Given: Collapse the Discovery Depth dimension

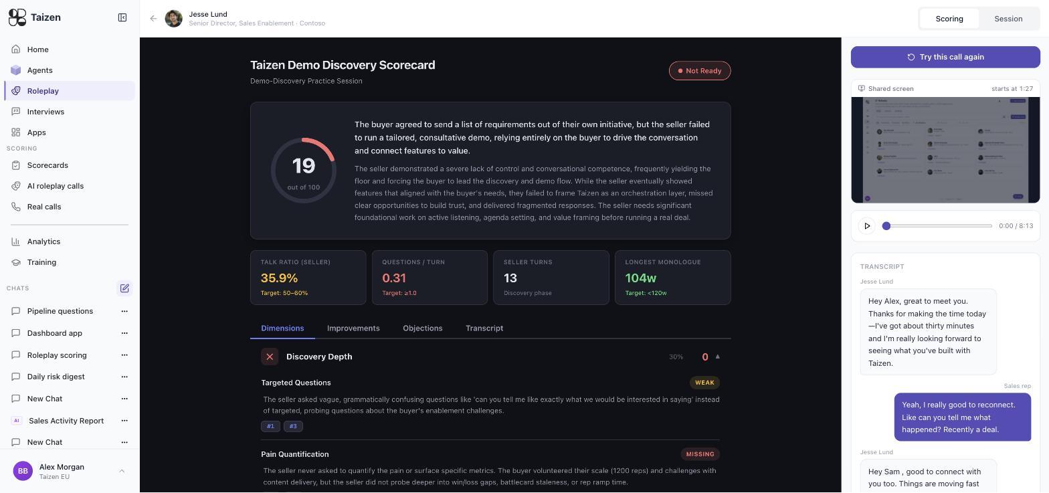Looking at the screenshot, I should click(x=718, y=357).
